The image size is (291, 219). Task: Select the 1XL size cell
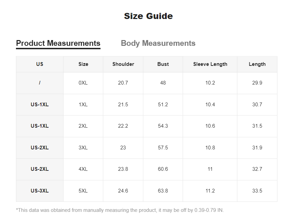pyautogui.click(x=83, y=105)
